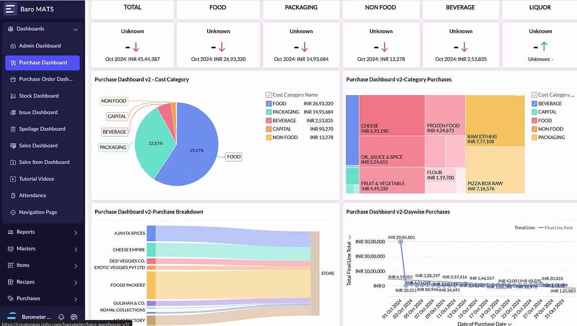Click the INR 29,84,801 data point on daywise chart
Image resolution: width=577 pixels, height=326 pixels.
pos(401,242)
